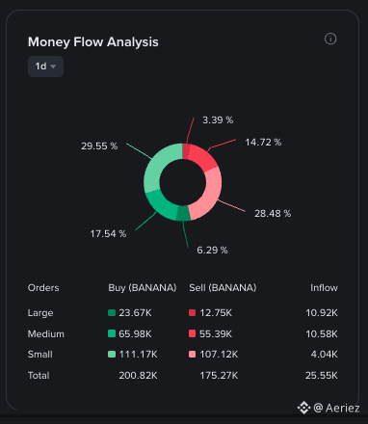
Task: Click the 23.67K large buy value
Action: point(135,313)
